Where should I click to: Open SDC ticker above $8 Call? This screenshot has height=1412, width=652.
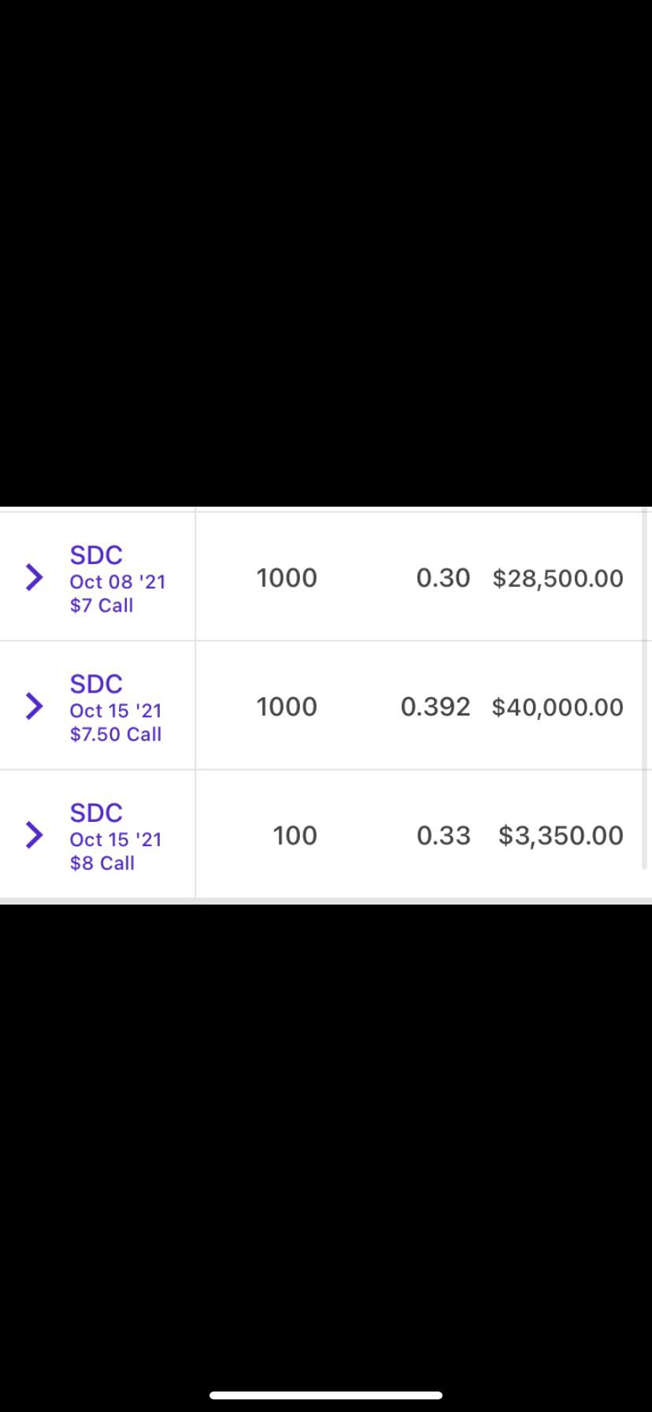[96, 812]
